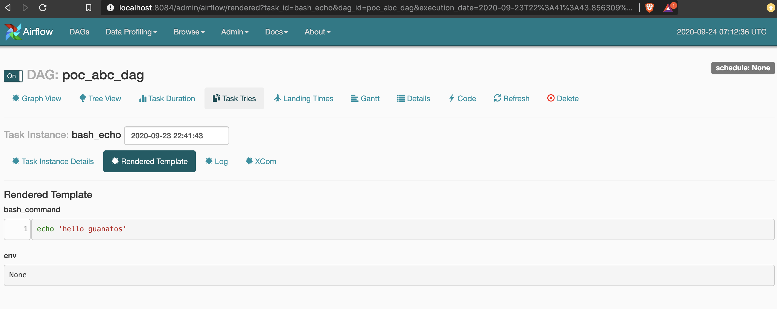Switch to the Graph View tab
Screen dimensions: 777x309
[x=37, y=98]
